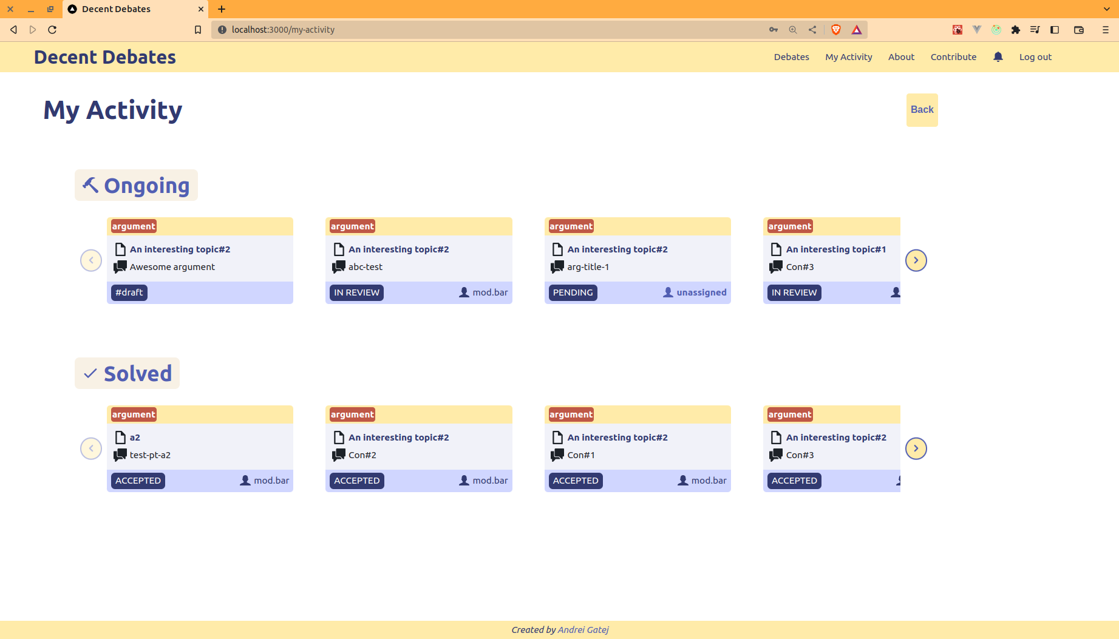Show previous Ongoing items with left chevron
This screenshot has height=639, width=1119.
91,260
